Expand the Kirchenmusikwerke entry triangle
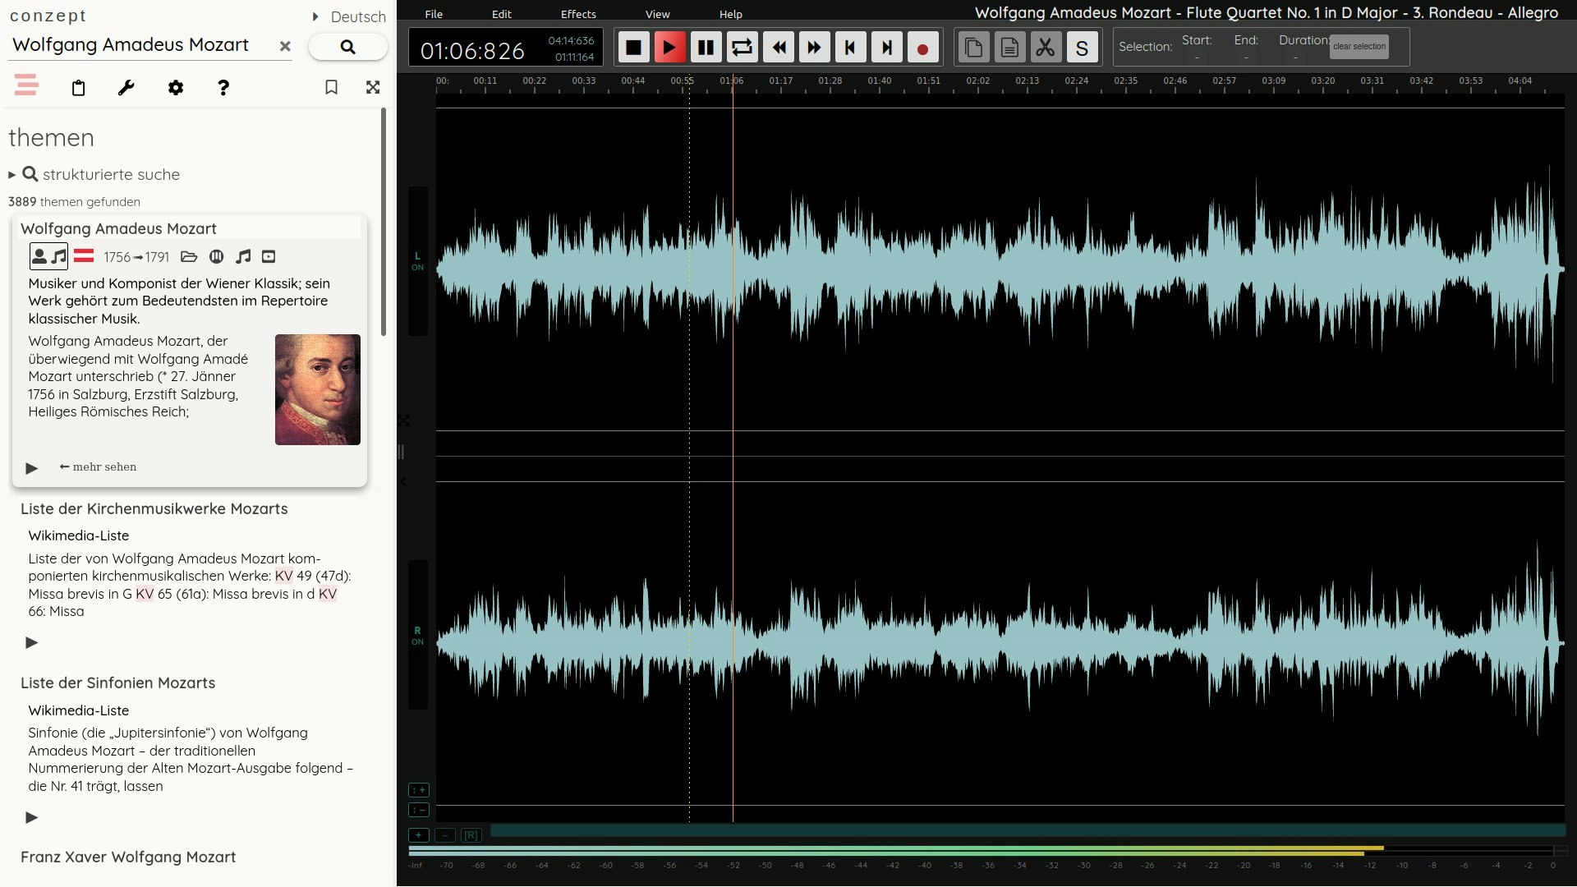The image size is (1577, 887). click(31, 642)
